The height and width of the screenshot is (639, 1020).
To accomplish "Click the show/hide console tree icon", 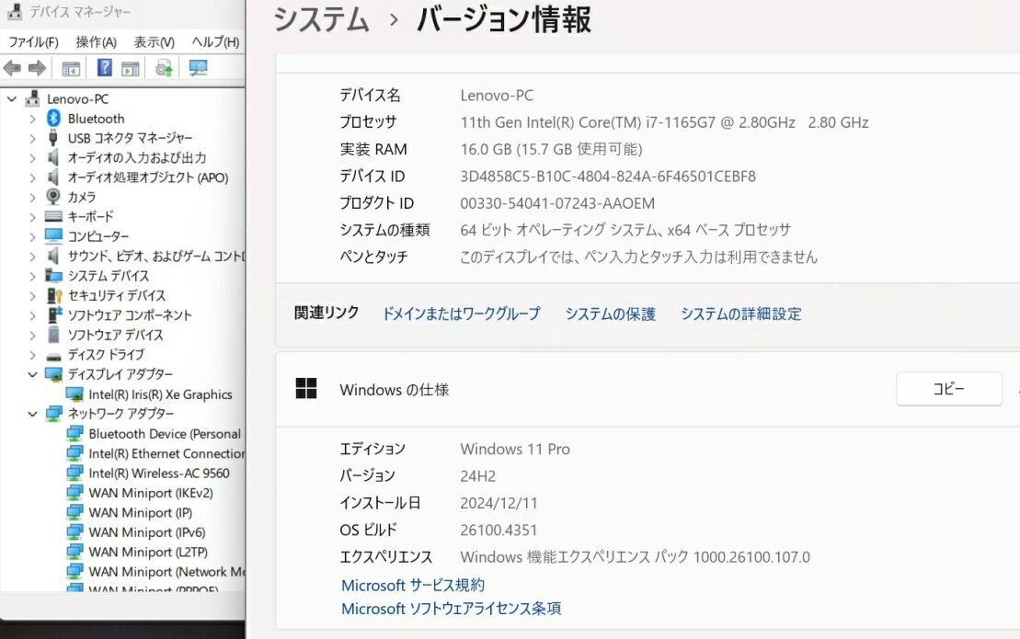I will pos(71,68).
